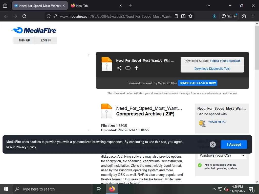Open the Firefox hamburger menu
259x194 pixels.
pyautogui.click(x=253, y=16)
